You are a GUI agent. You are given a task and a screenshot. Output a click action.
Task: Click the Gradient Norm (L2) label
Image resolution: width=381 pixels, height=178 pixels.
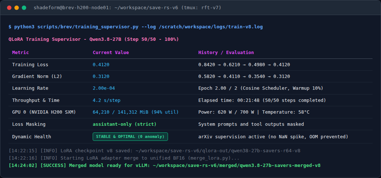pyautogui.click(x=37, y=76)
